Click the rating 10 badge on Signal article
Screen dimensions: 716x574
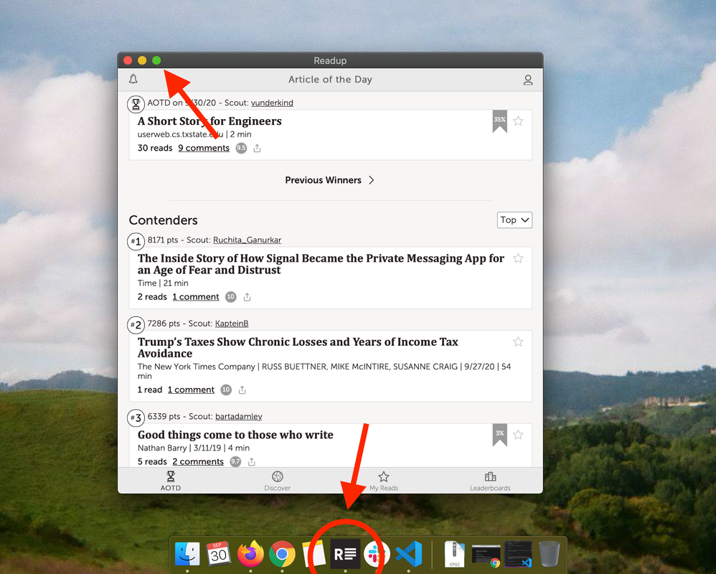(230, 297)
